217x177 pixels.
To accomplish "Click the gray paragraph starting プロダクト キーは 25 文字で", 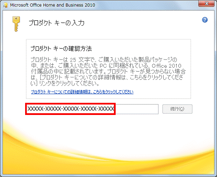I will point(108,71).
